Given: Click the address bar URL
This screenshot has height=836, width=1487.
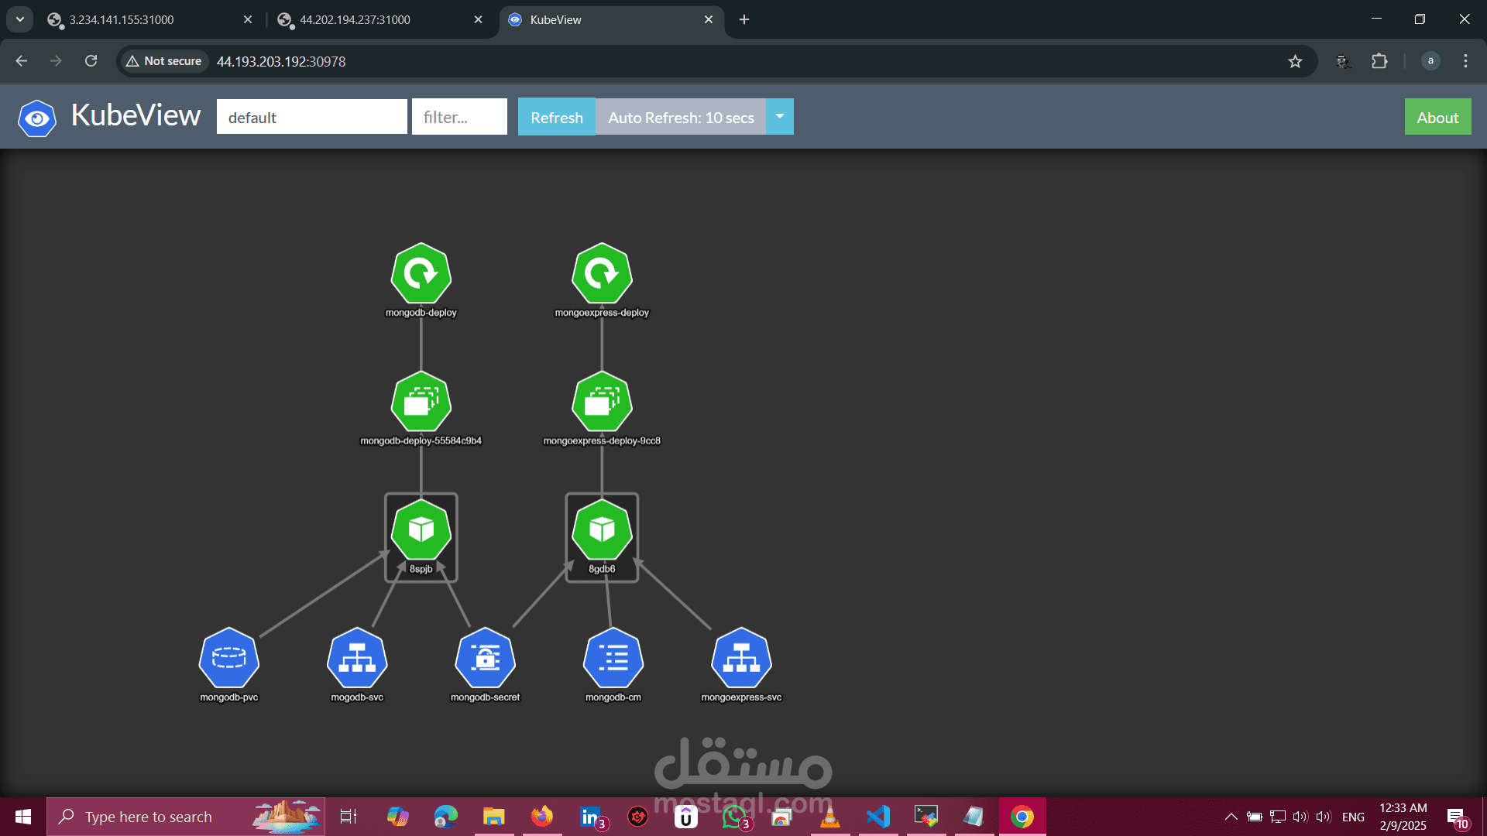Looking at the screenshot, I should click(x=281, y=61).
